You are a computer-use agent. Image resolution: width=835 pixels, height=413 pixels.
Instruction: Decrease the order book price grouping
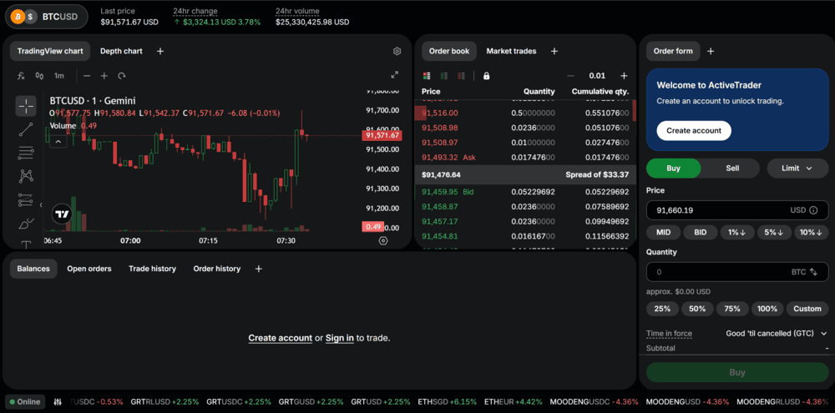(x=571, y=76)
